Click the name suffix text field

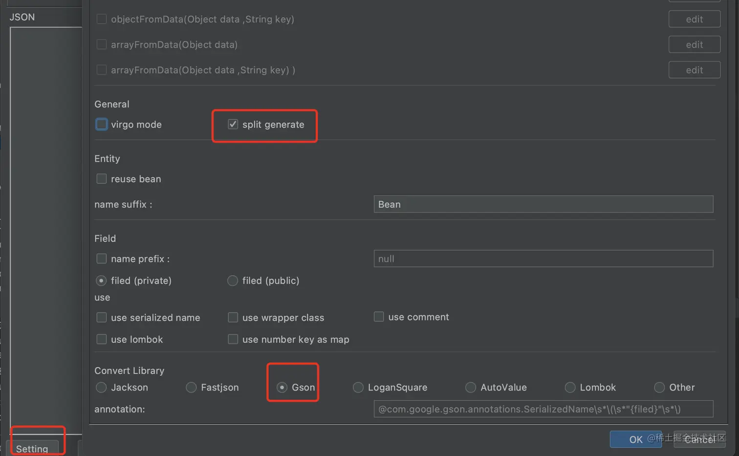(x=543, y=204)
